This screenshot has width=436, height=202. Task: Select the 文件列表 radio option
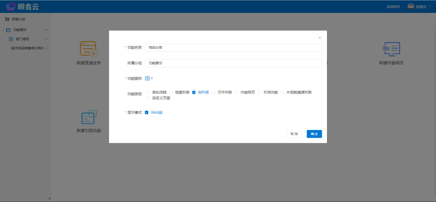tap(214, 93)
